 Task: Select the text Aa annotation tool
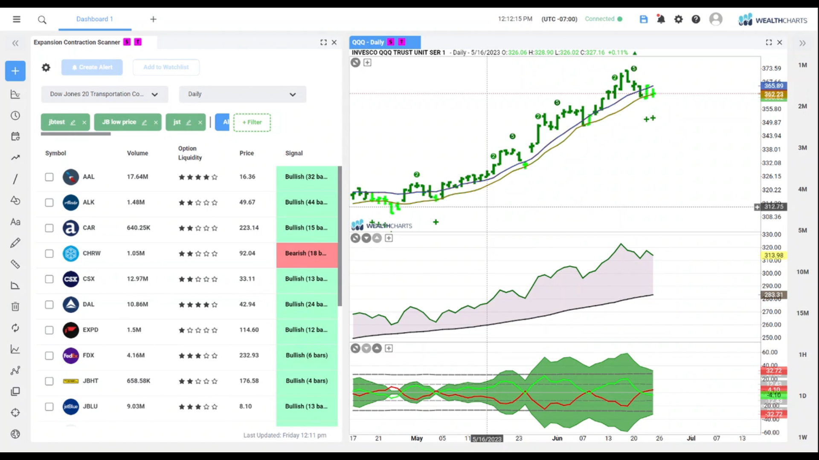[15, 221]
